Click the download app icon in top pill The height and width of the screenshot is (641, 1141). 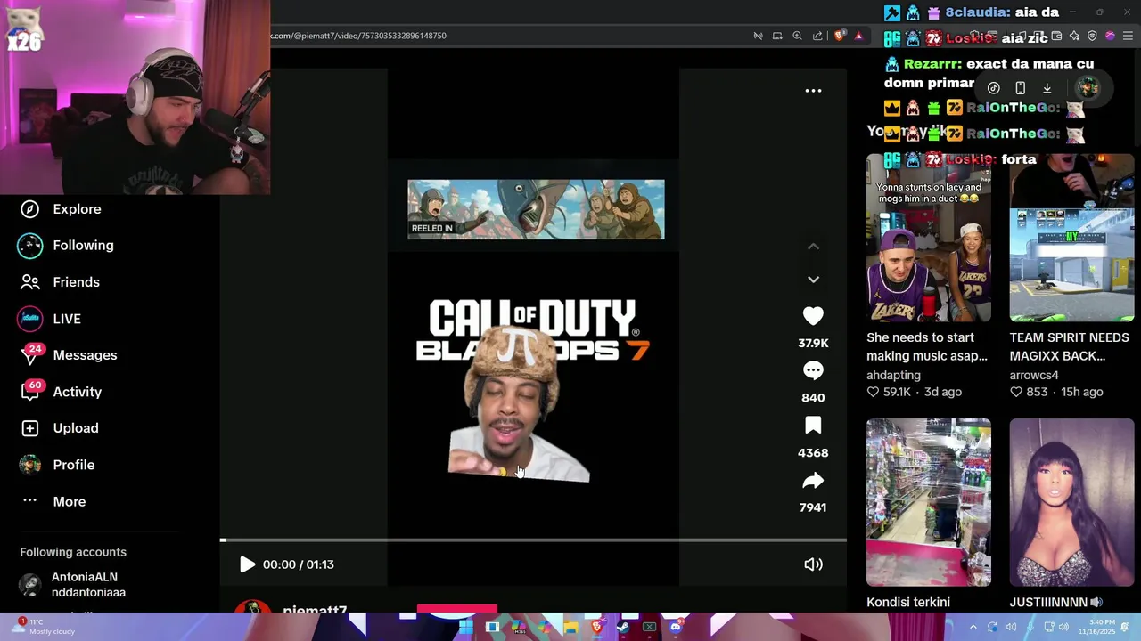(x=1047, y=88)
